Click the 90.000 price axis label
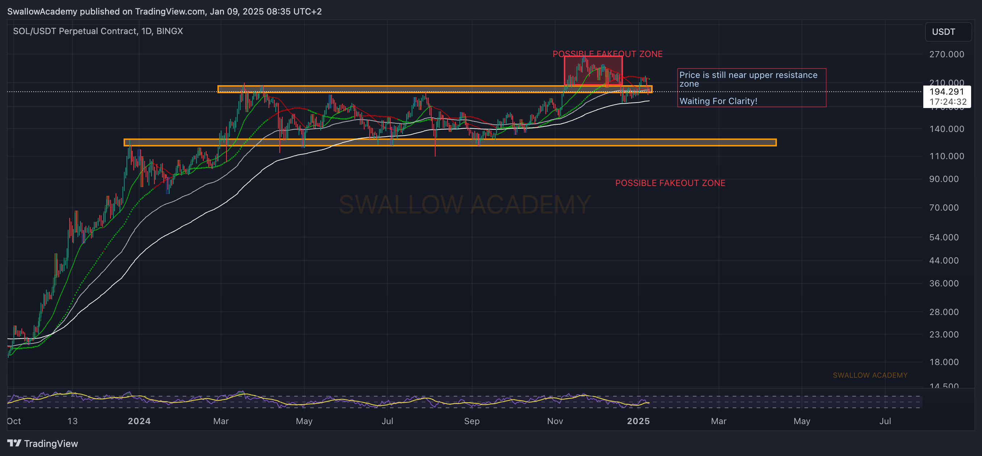 [944, 179]
